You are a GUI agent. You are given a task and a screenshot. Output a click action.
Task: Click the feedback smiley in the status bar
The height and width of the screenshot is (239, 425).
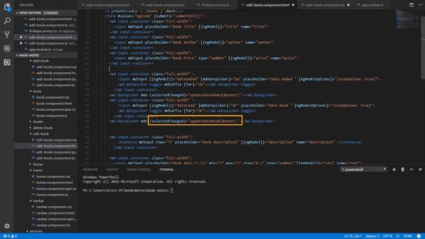point(419,236)
